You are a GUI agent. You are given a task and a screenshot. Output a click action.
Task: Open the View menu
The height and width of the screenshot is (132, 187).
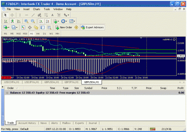click(17, 9)
